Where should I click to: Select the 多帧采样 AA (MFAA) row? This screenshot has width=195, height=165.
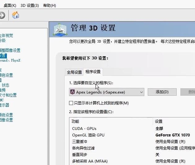click(x=132, y=161)
